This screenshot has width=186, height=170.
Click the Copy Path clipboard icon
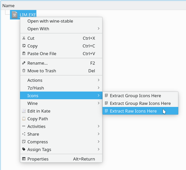pos(24,119)
